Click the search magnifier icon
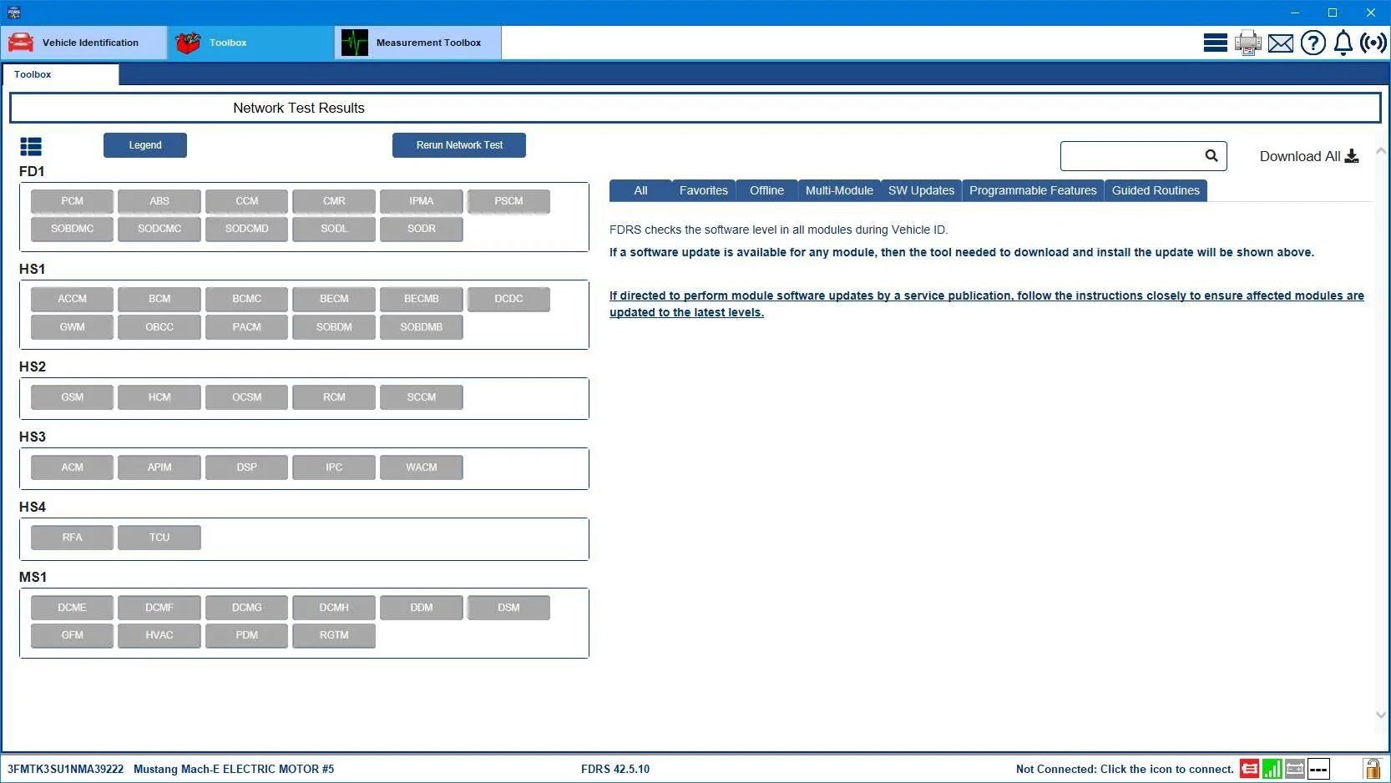The image size is (1391, 783). 1211,155
